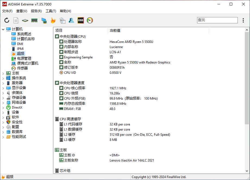Click the 查找 search field

pos(217,20)
